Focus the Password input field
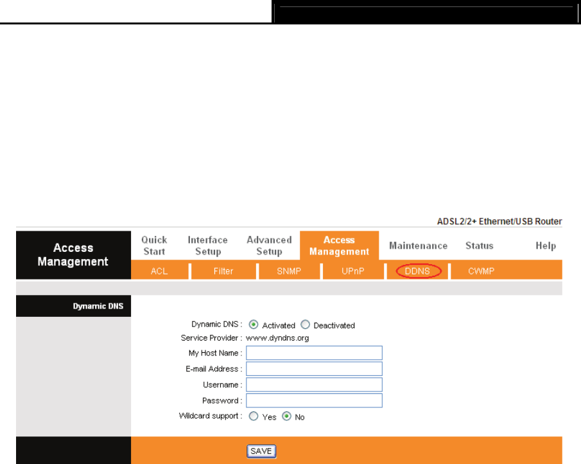The image size is (581, 464). coord(314,400)
